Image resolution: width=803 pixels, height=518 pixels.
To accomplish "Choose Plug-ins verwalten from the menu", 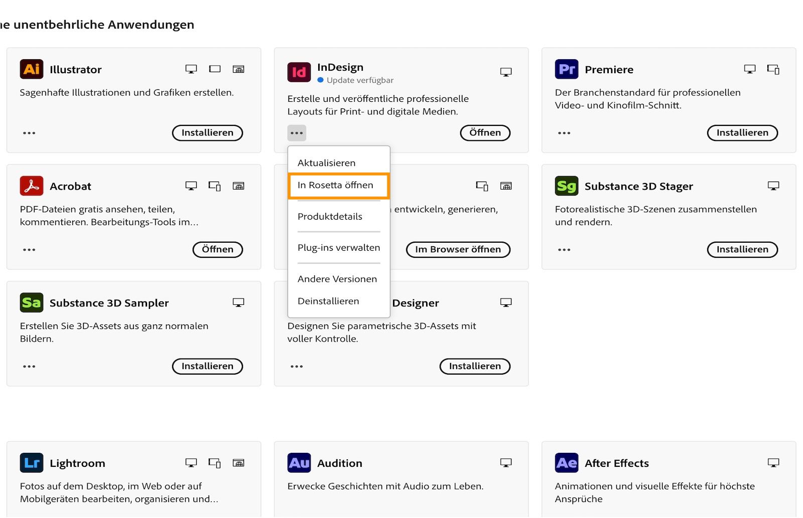I will coord(339,248).
